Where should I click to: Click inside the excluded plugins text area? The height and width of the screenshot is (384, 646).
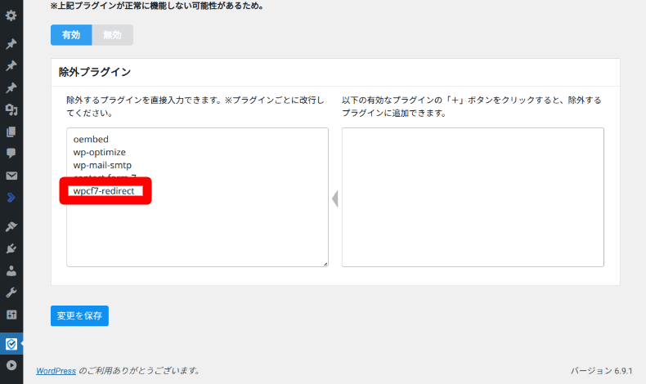[197, 197]
